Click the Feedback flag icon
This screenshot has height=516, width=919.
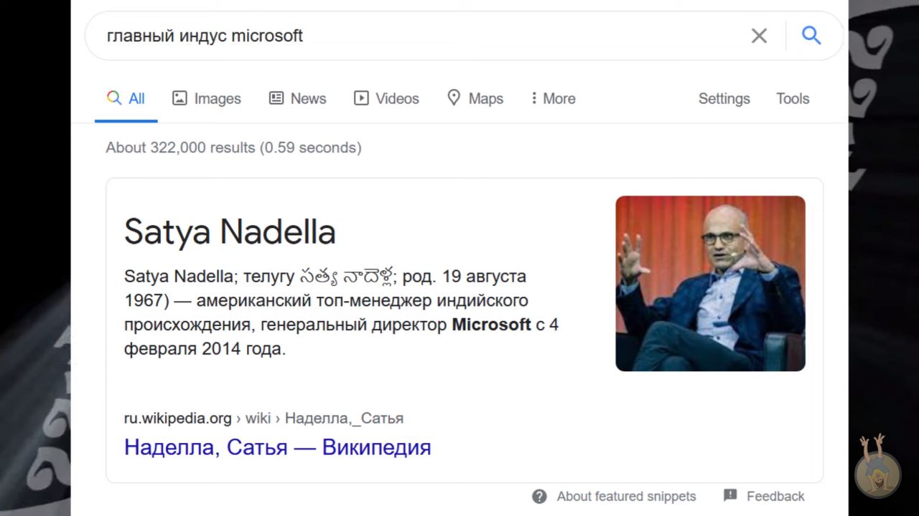[730, 495]
